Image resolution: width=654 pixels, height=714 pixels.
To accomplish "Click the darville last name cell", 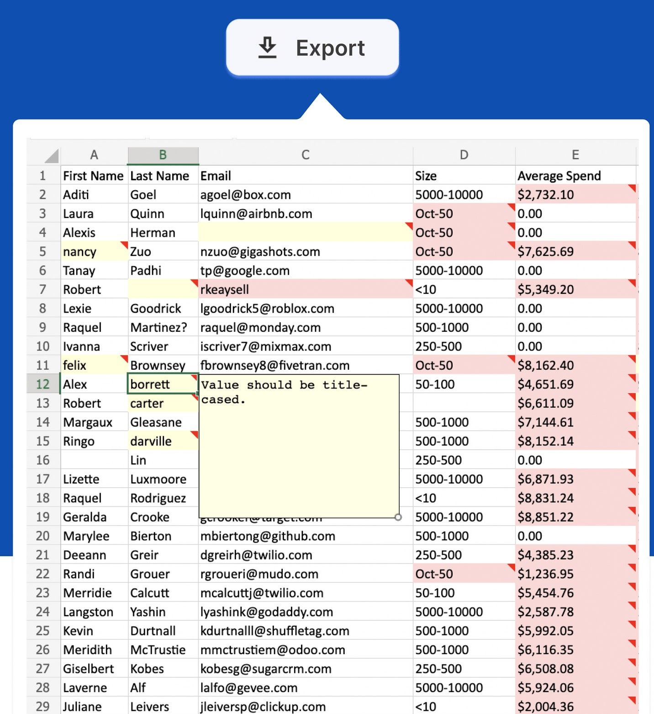I will pos(163,441).
